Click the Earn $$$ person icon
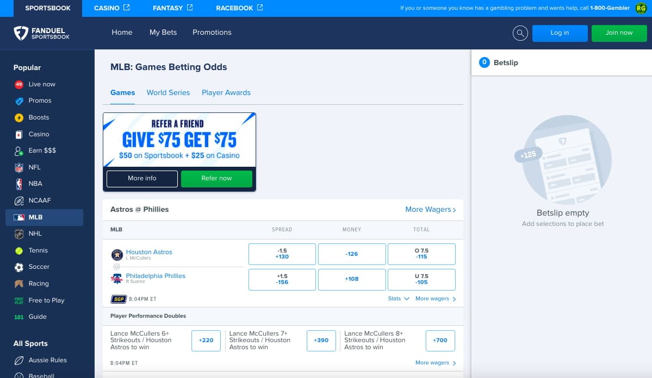This screenshot has width=652, height=378. (18, 151)
